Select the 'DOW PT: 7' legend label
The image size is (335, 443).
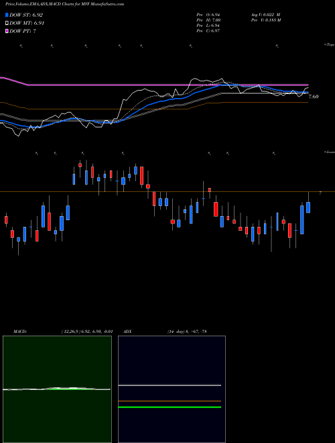[23, 31]
